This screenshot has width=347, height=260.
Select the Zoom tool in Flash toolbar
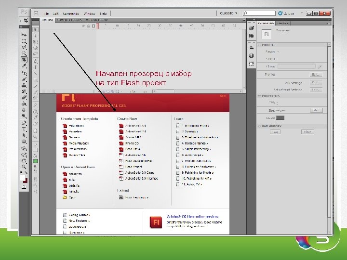[x=35, y=137]
